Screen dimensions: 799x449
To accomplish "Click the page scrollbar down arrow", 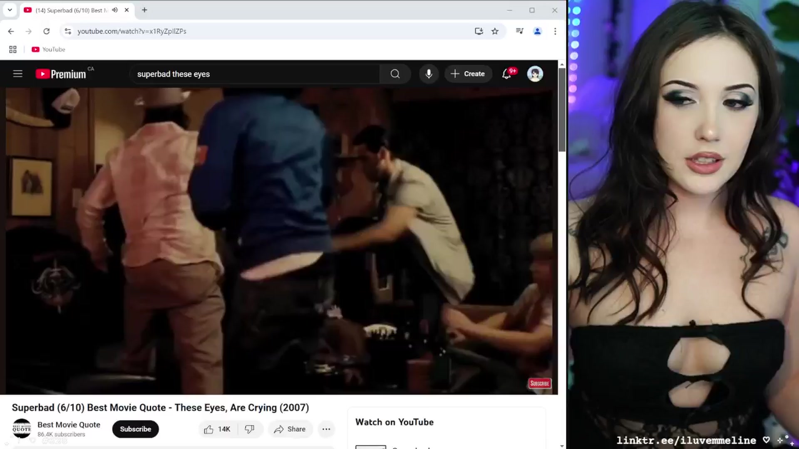I will tap(562, 446).
